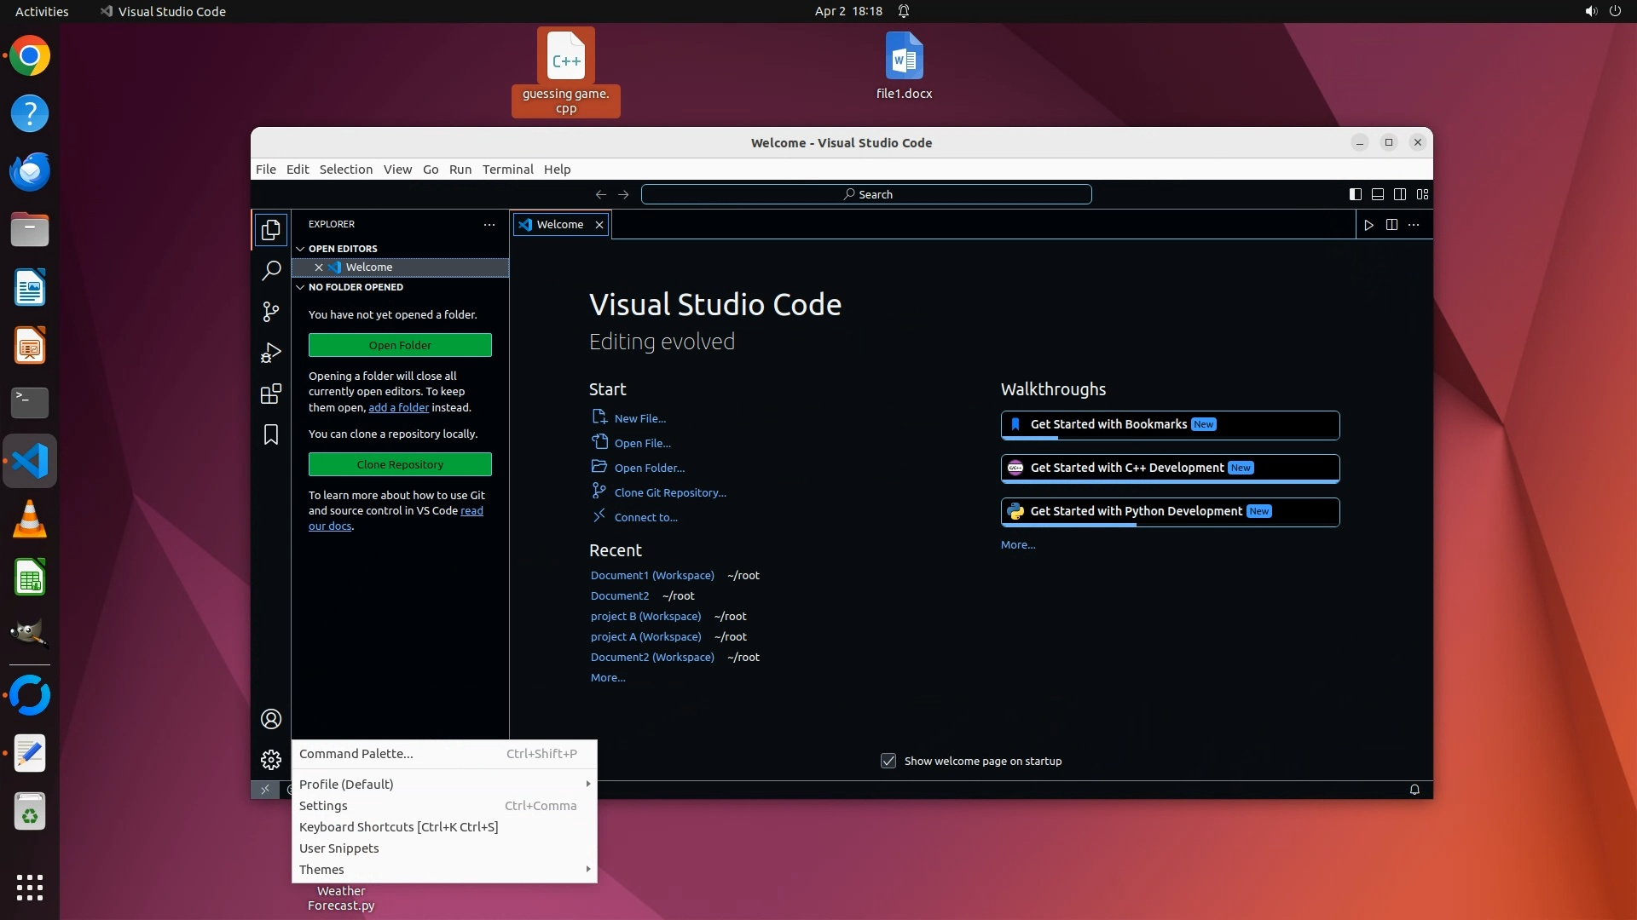Image resolution: width=1637 pixels, height=920 pixels.
Task: Toggle the primary side bar
Action: pos(1355,194)
